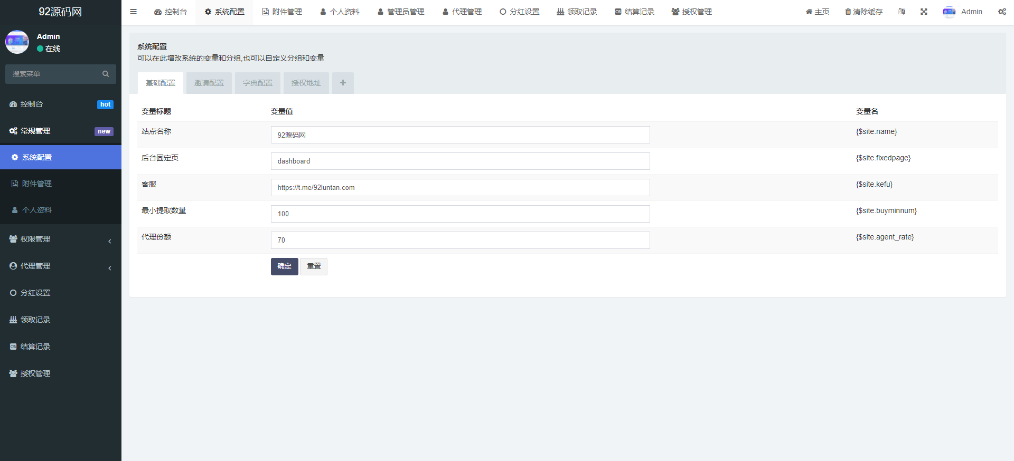Click the 主页 home icon
The image size is (1014, 461).
[809, 12]
